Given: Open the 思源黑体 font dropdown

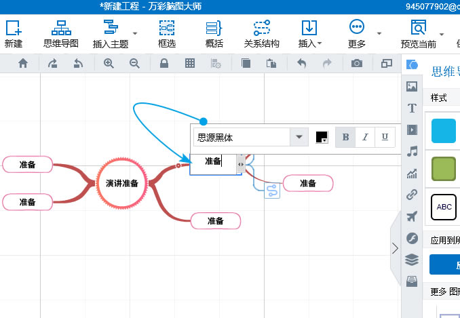Looking at the screenshot, I should pos(299,137).
